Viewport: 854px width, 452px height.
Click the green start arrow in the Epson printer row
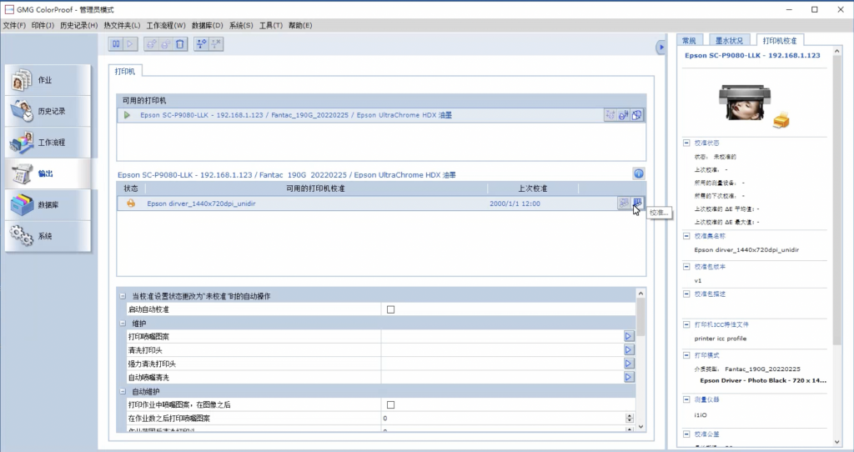tap(127, 115)
